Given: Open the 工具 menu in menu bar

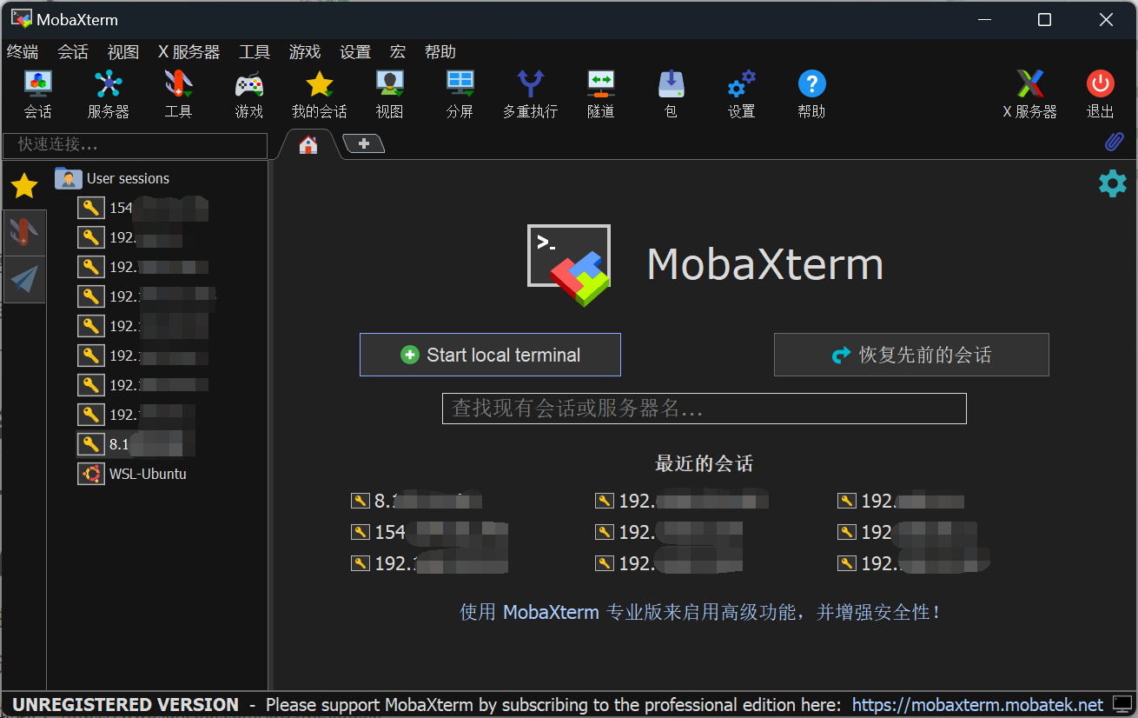Looking at the screenshot, I should pos(255,52).
